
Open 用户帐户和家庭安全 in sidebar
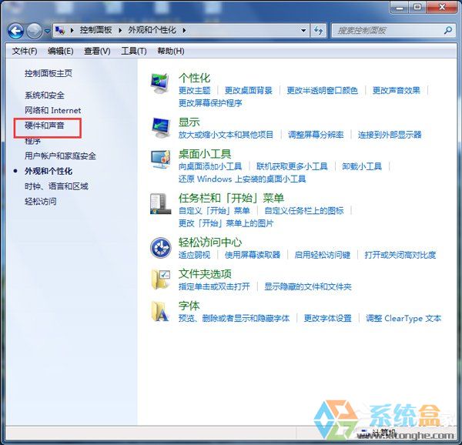pyautogui.click(x=60, y=156)
